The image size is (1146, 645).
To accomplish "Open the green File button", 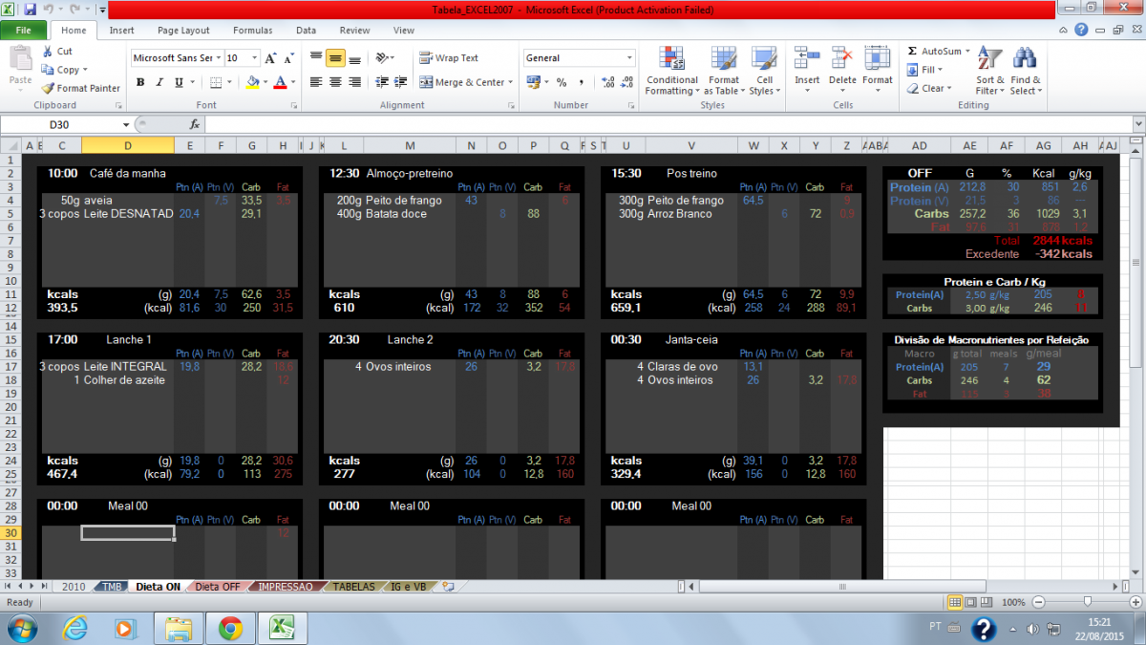I will 24,31.
